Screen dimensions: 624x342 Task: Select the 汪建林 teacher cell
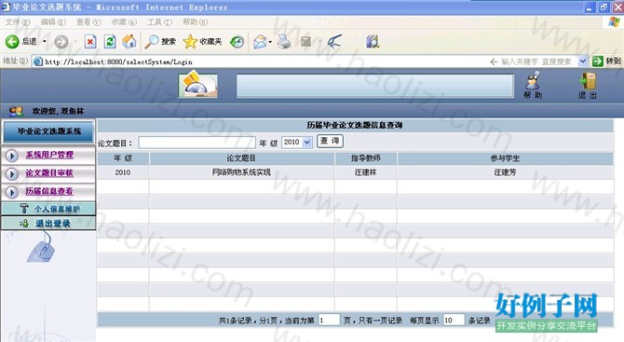365,172
